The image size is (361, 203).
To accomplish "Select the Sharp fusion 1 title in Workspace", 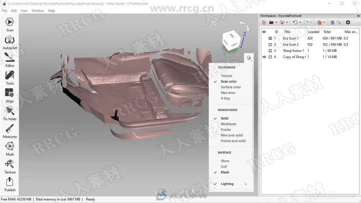I will pyautogui.click(x=294, y=51).
